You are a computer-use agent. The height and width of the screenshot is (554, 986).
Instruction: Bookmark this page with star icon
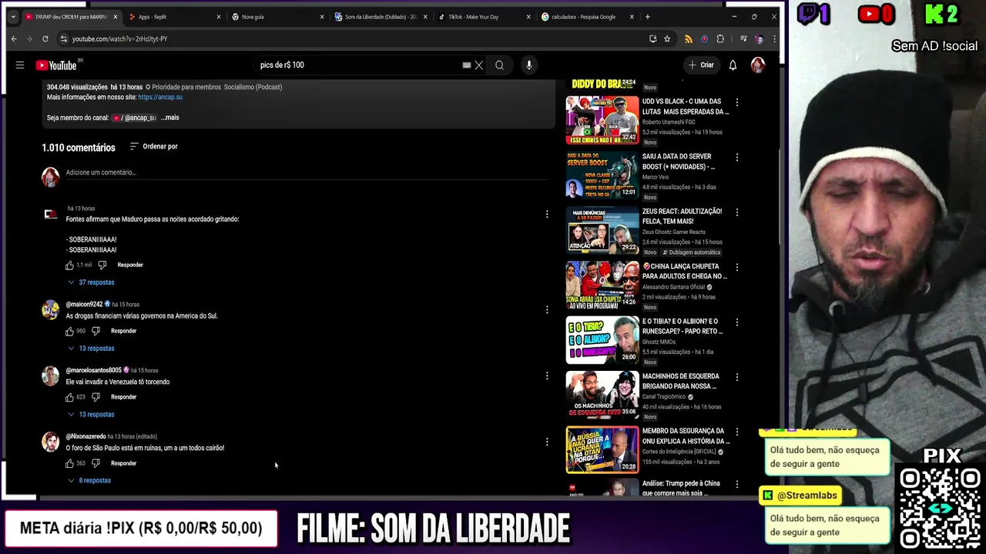(667, 38)
